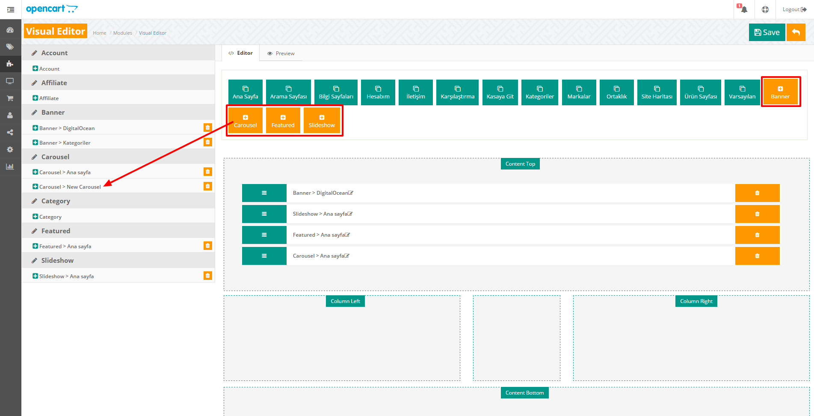Collapse the sidebar with the hamburger toggle
Screen dimensions: 814x416
(10, 9)
